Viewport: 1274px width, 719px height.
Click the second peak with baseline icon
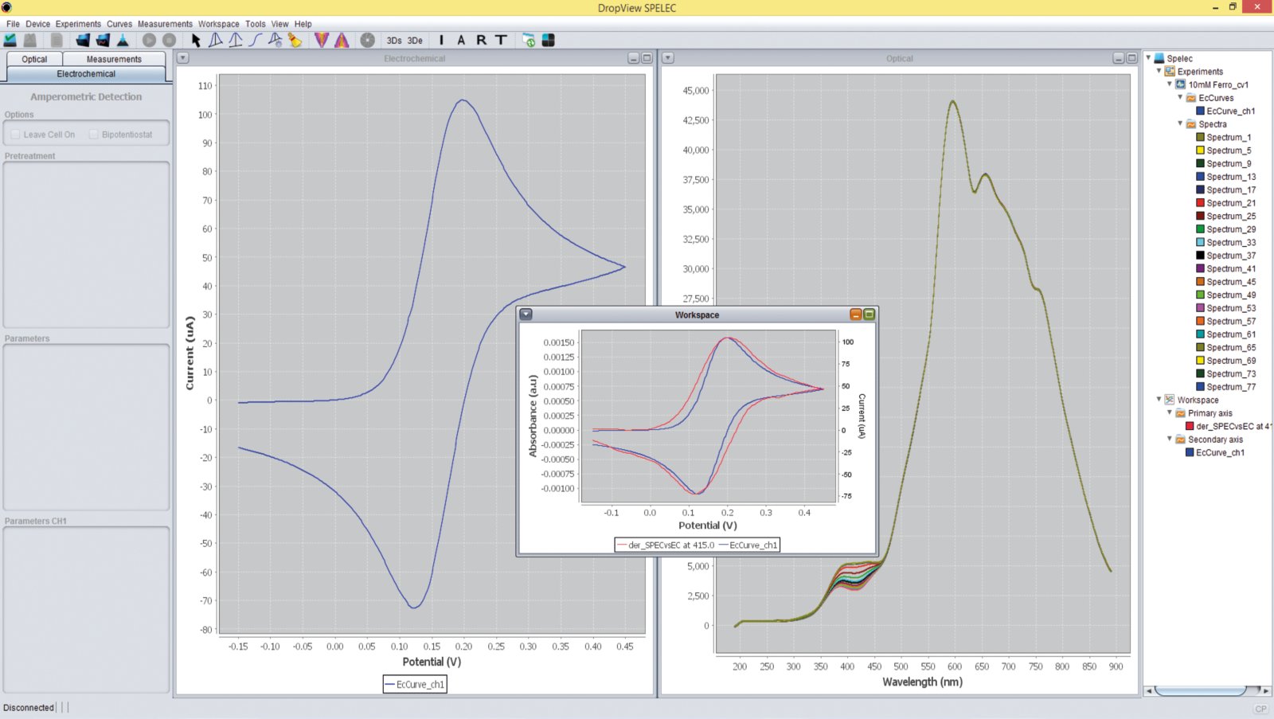(236, 40)
